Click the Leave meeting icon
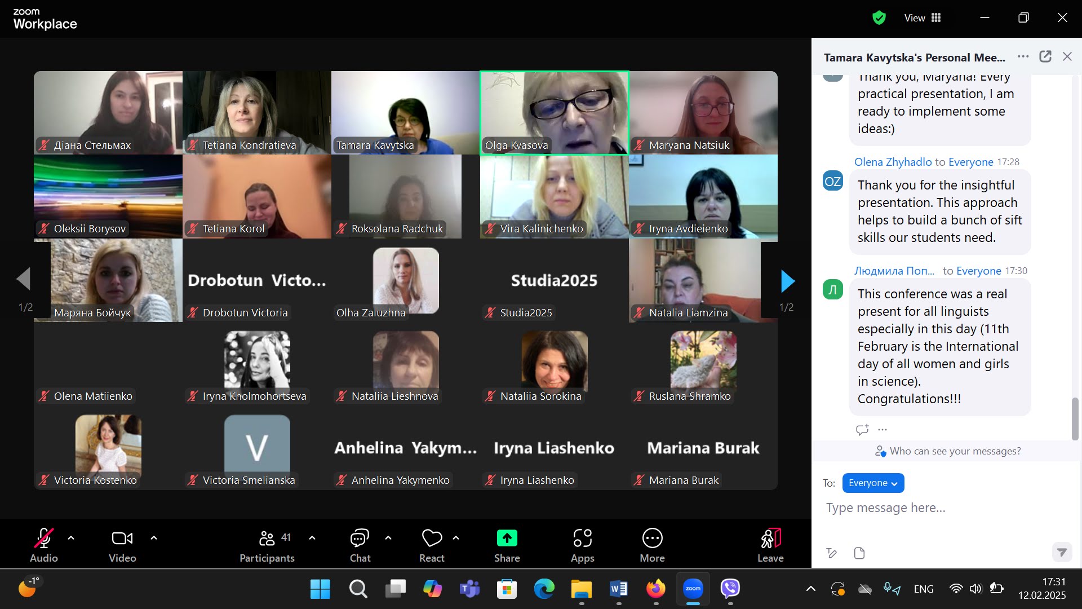Image resolution: width=1082 pixels, height=609 pixels. [x=770, y=539]
